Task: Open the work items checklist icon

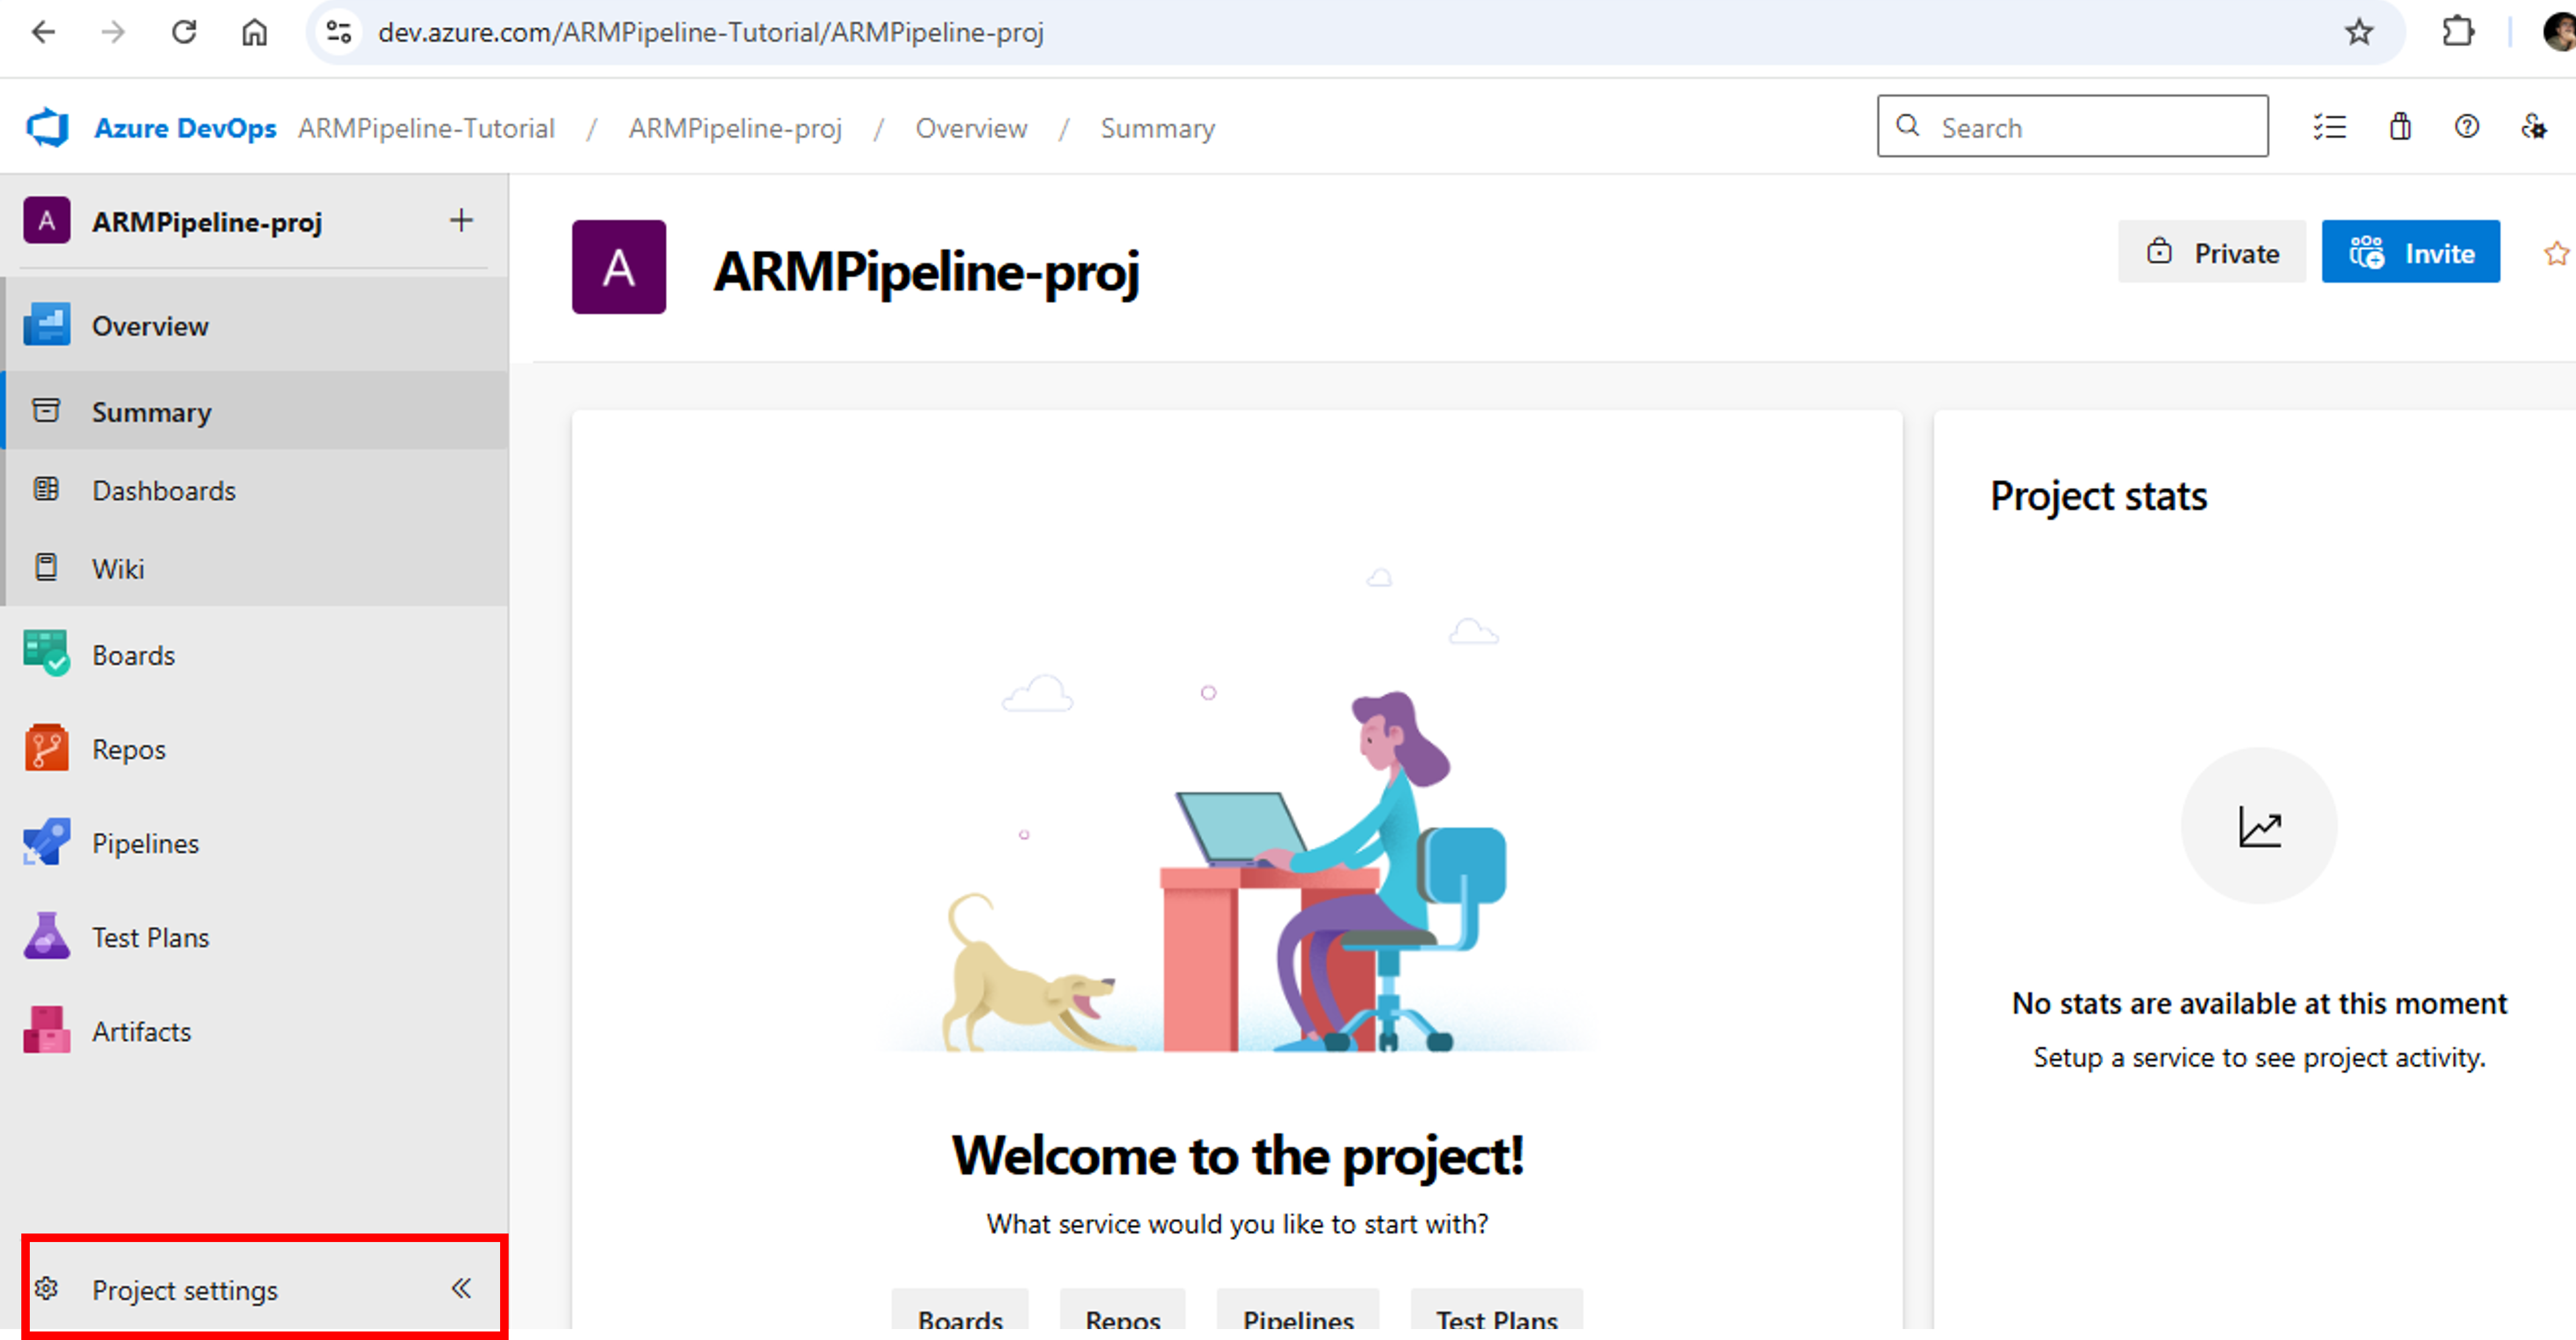Action: pyautogui.click(x=2330, y=127)
